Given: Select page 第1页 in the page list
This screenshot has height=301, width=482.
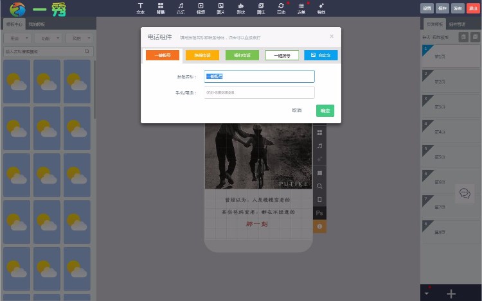Looking at the screenshot, I should [x=451, y=56].
